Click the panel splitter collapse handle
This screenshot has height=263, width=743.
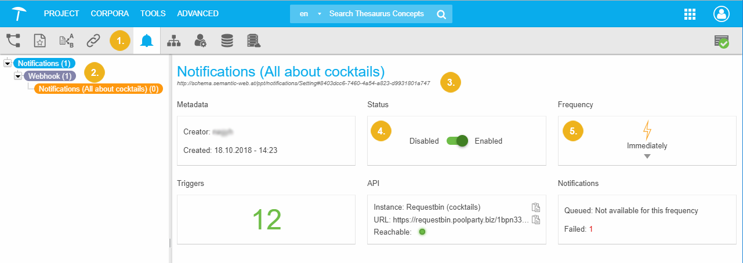[169, 242]
